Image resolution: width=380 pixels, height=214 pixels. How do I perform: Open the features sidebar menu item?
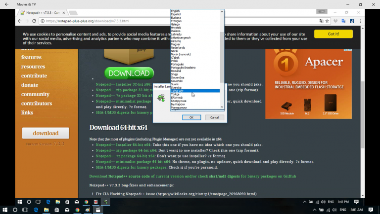[31, 57]
